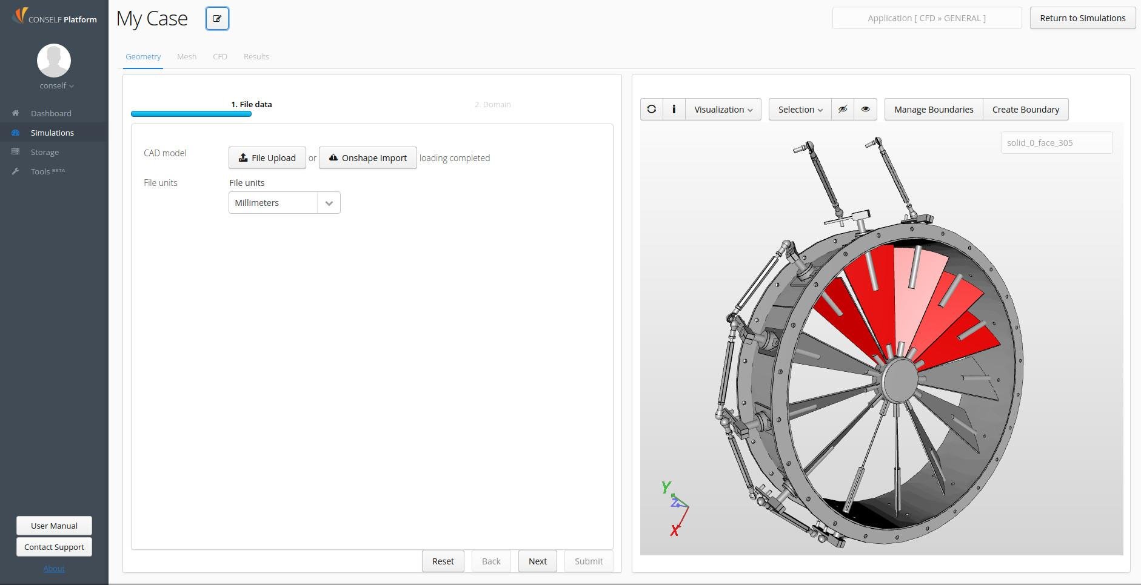Open the Selection dropdown menu
The width and height of the screenshot is (1141, 585).
click(800, 110)
